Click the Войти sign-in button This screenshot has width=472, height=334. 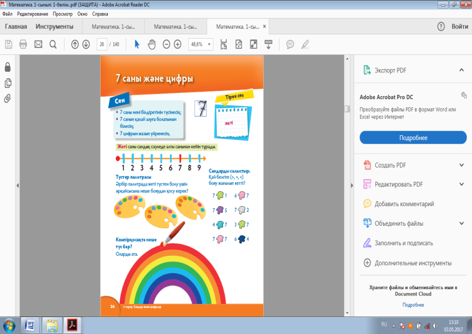click(x=460, y=26)
